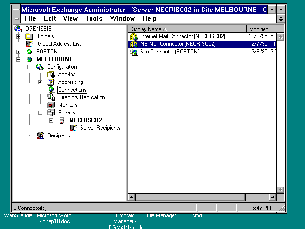The image size is (305, 229).
Task: Select Configuration in the tree
Action: click(x=62, y=67)
